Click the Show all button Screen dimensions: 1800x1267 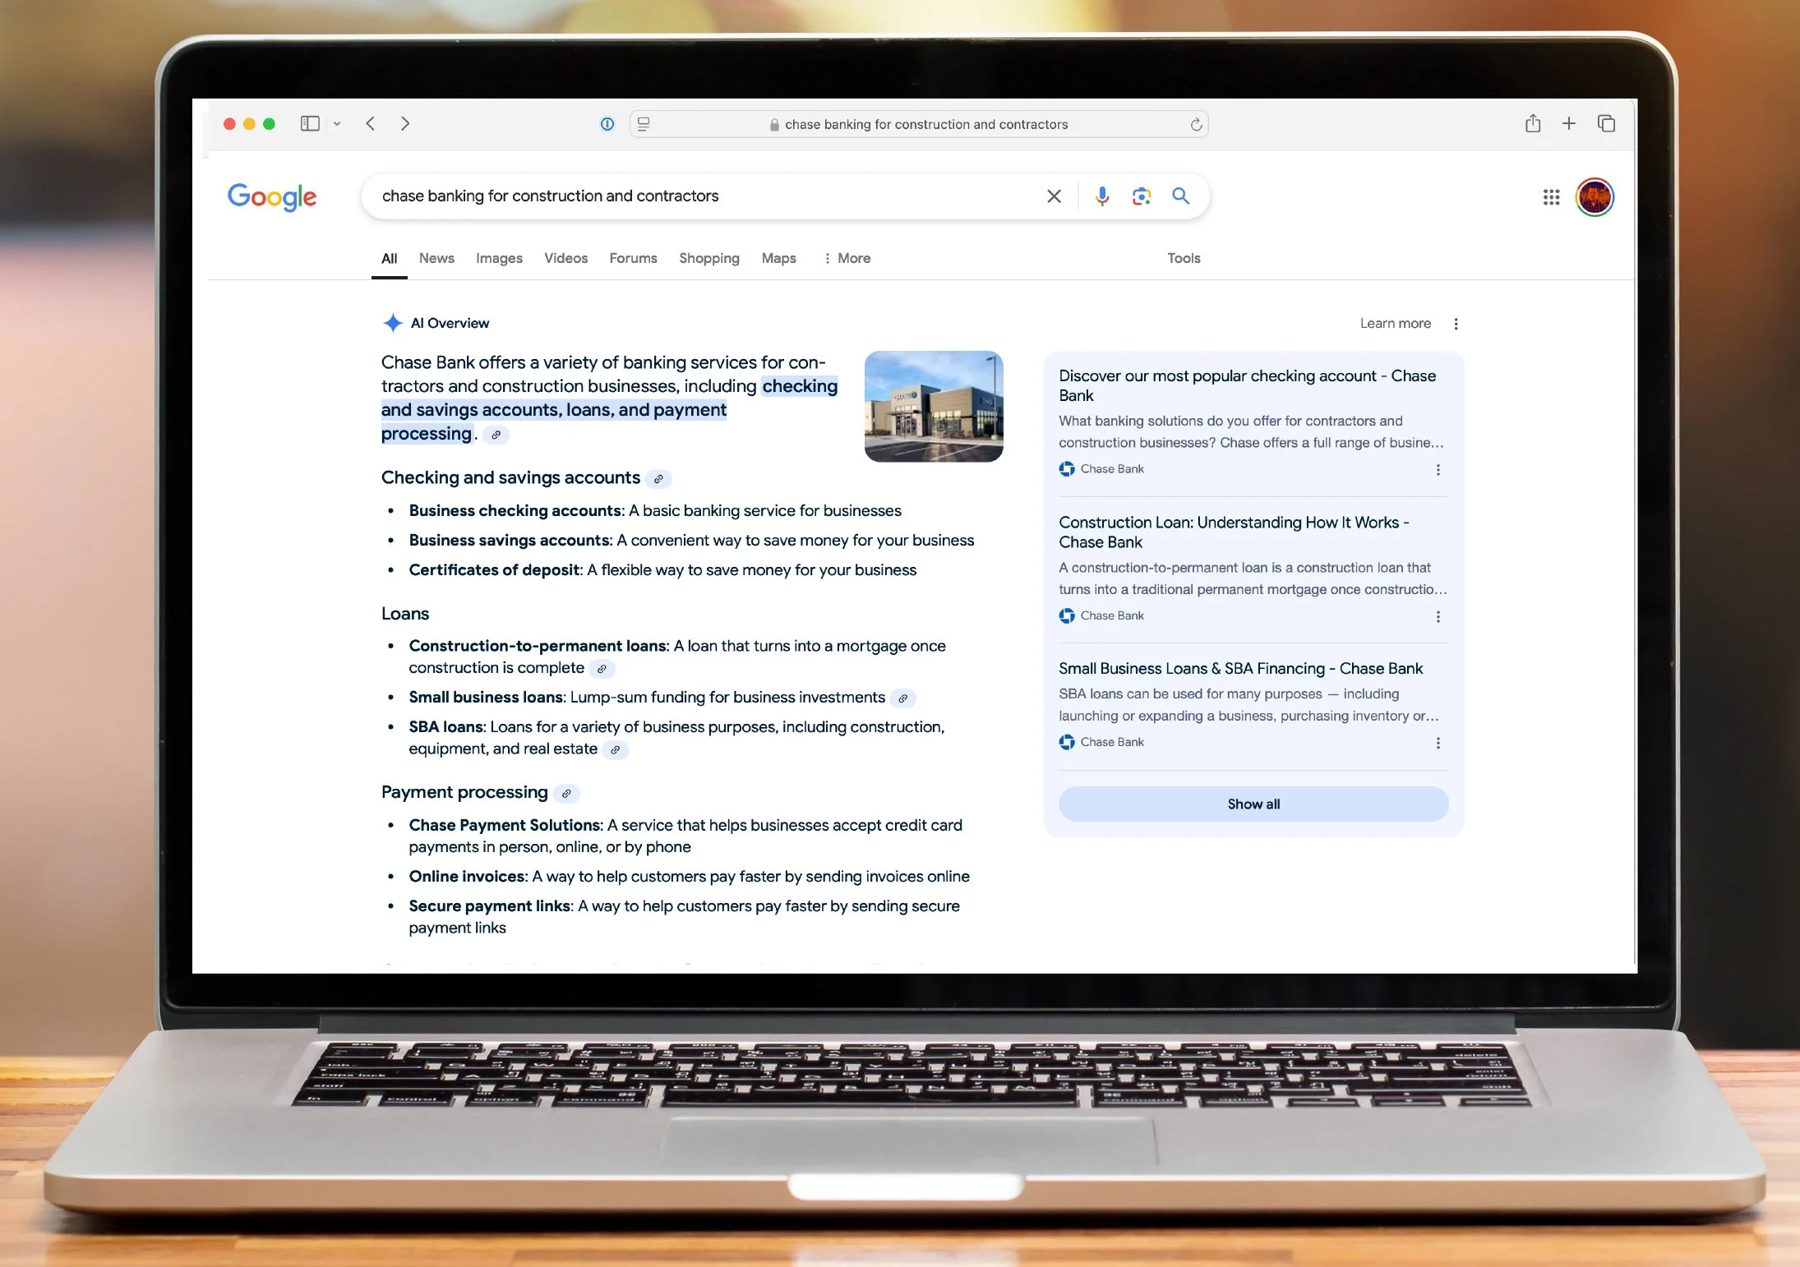[x=1253, y=804]
